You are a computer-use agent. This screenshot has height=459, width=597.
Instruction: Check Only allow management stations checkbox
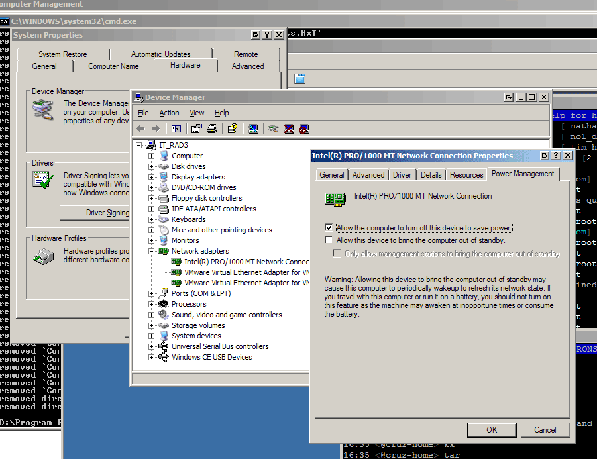click(337, 254)
